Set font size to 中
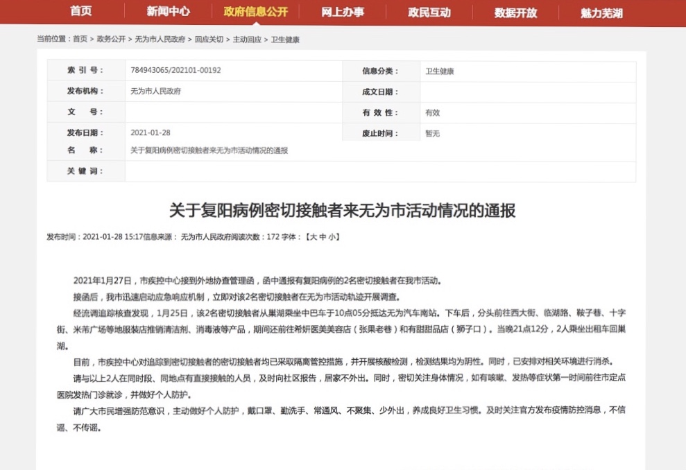Screen dimensions: 686x470 [322, 237]
